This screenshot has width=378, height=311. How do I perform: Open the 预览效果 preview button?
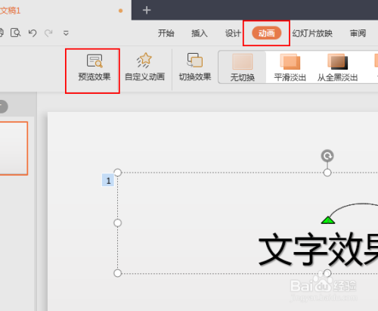pos(94,67)
